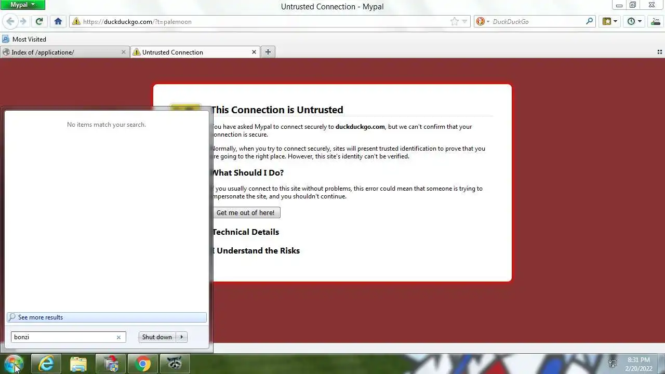The image size is (665, 374).
Task: Switch to Mypal raccoon taskbar icon
Action: pyautogui.click(x=175, y=364)
